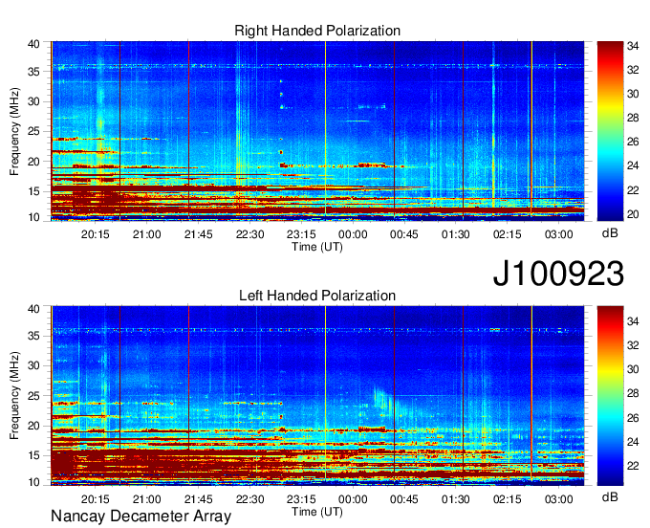Click the 22 dB label on bottom colorbar

[633, 466]
